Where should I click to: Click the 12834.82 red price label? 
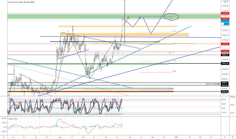tap(225, 19)
